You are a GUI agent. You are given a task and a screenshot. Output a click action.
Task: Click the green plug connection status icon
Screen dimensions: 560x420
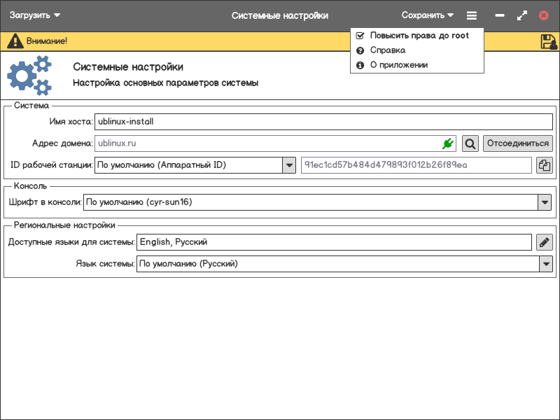[448, 143]
